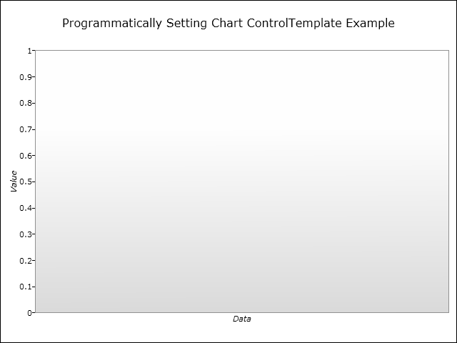The image size is (457, 343).
Task: Select the 0.2 axis label
Action: [26, 260]
